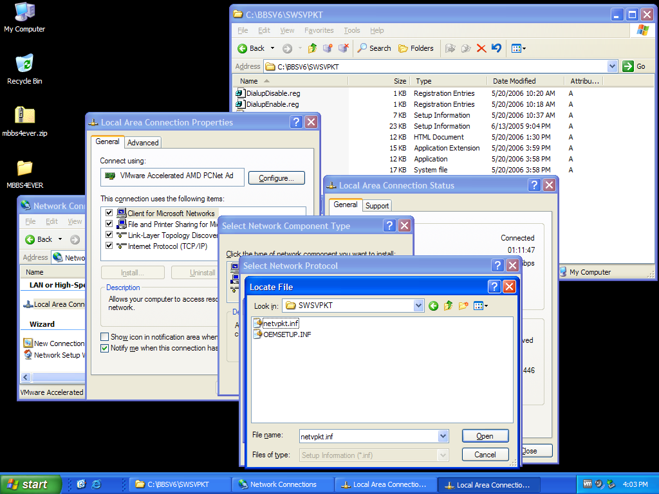Click the Undo icon in Explorer toolbar
This screenshot has width=659, height=494.
click(x=496, y=48)
